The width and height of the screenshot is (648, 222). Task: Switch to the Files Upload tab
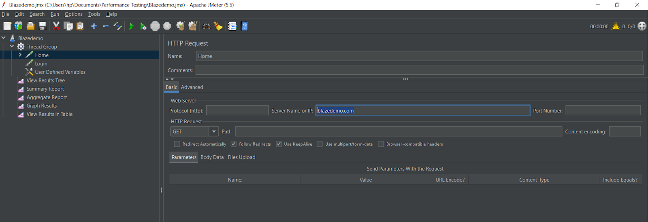241,157
